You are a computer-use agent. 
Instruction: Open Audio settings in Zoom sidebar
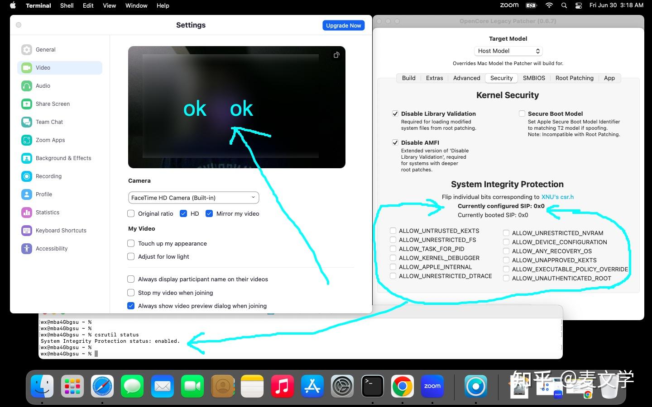pos(60,86)
